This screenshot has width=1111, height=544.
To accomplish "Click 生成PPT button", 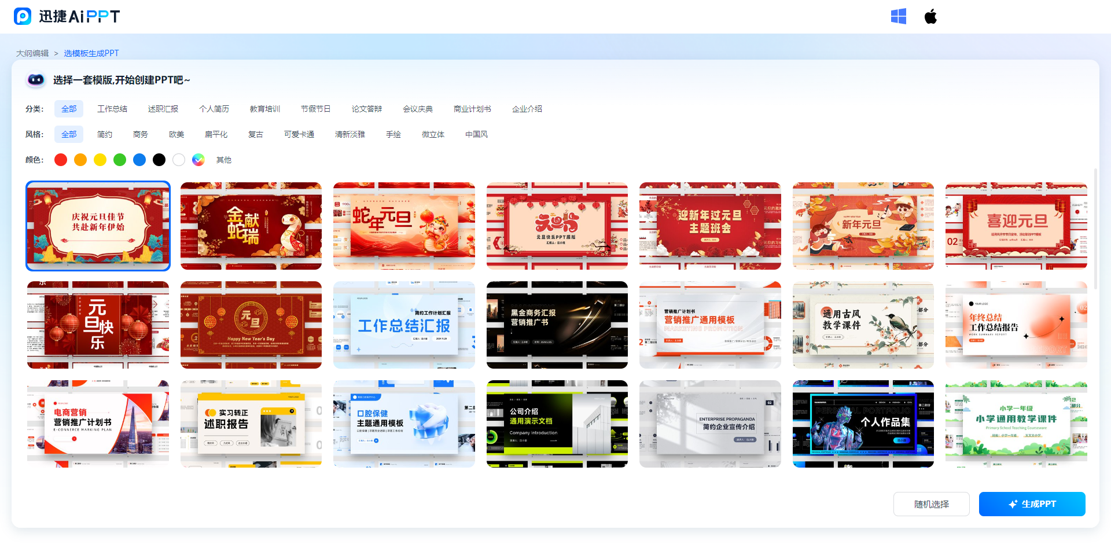I will tap(1032, 504).
